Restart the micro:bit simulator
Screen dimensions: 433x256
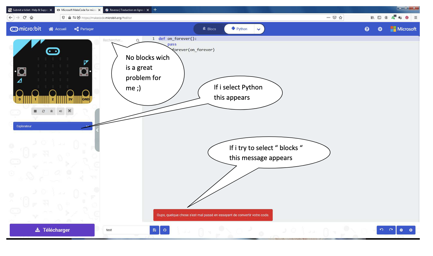click(43, 111)
